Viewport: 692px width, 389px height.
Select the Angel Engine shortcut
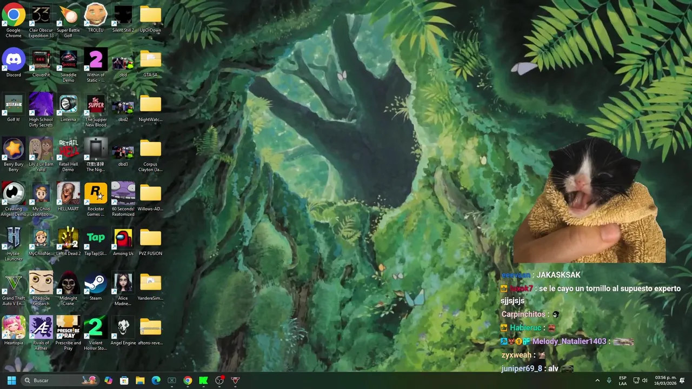(123, 331)
